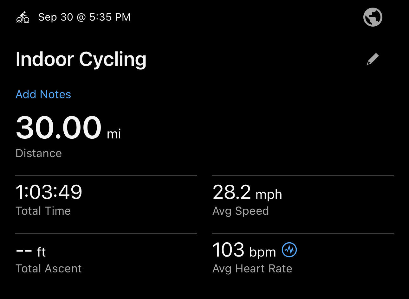The image size is (409, 299).
Task: Click the pencil edit icon
Action: 373,59
